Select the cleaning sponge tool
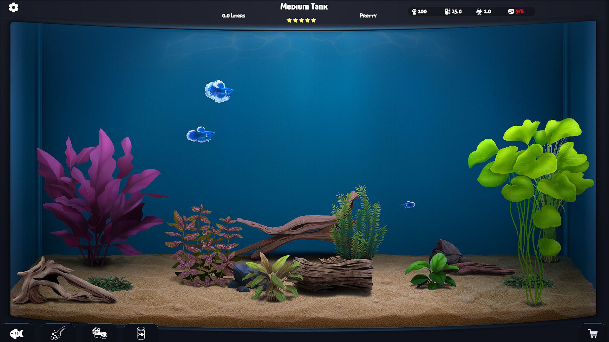Screen dimensions: 609x342 coord(99,333)
